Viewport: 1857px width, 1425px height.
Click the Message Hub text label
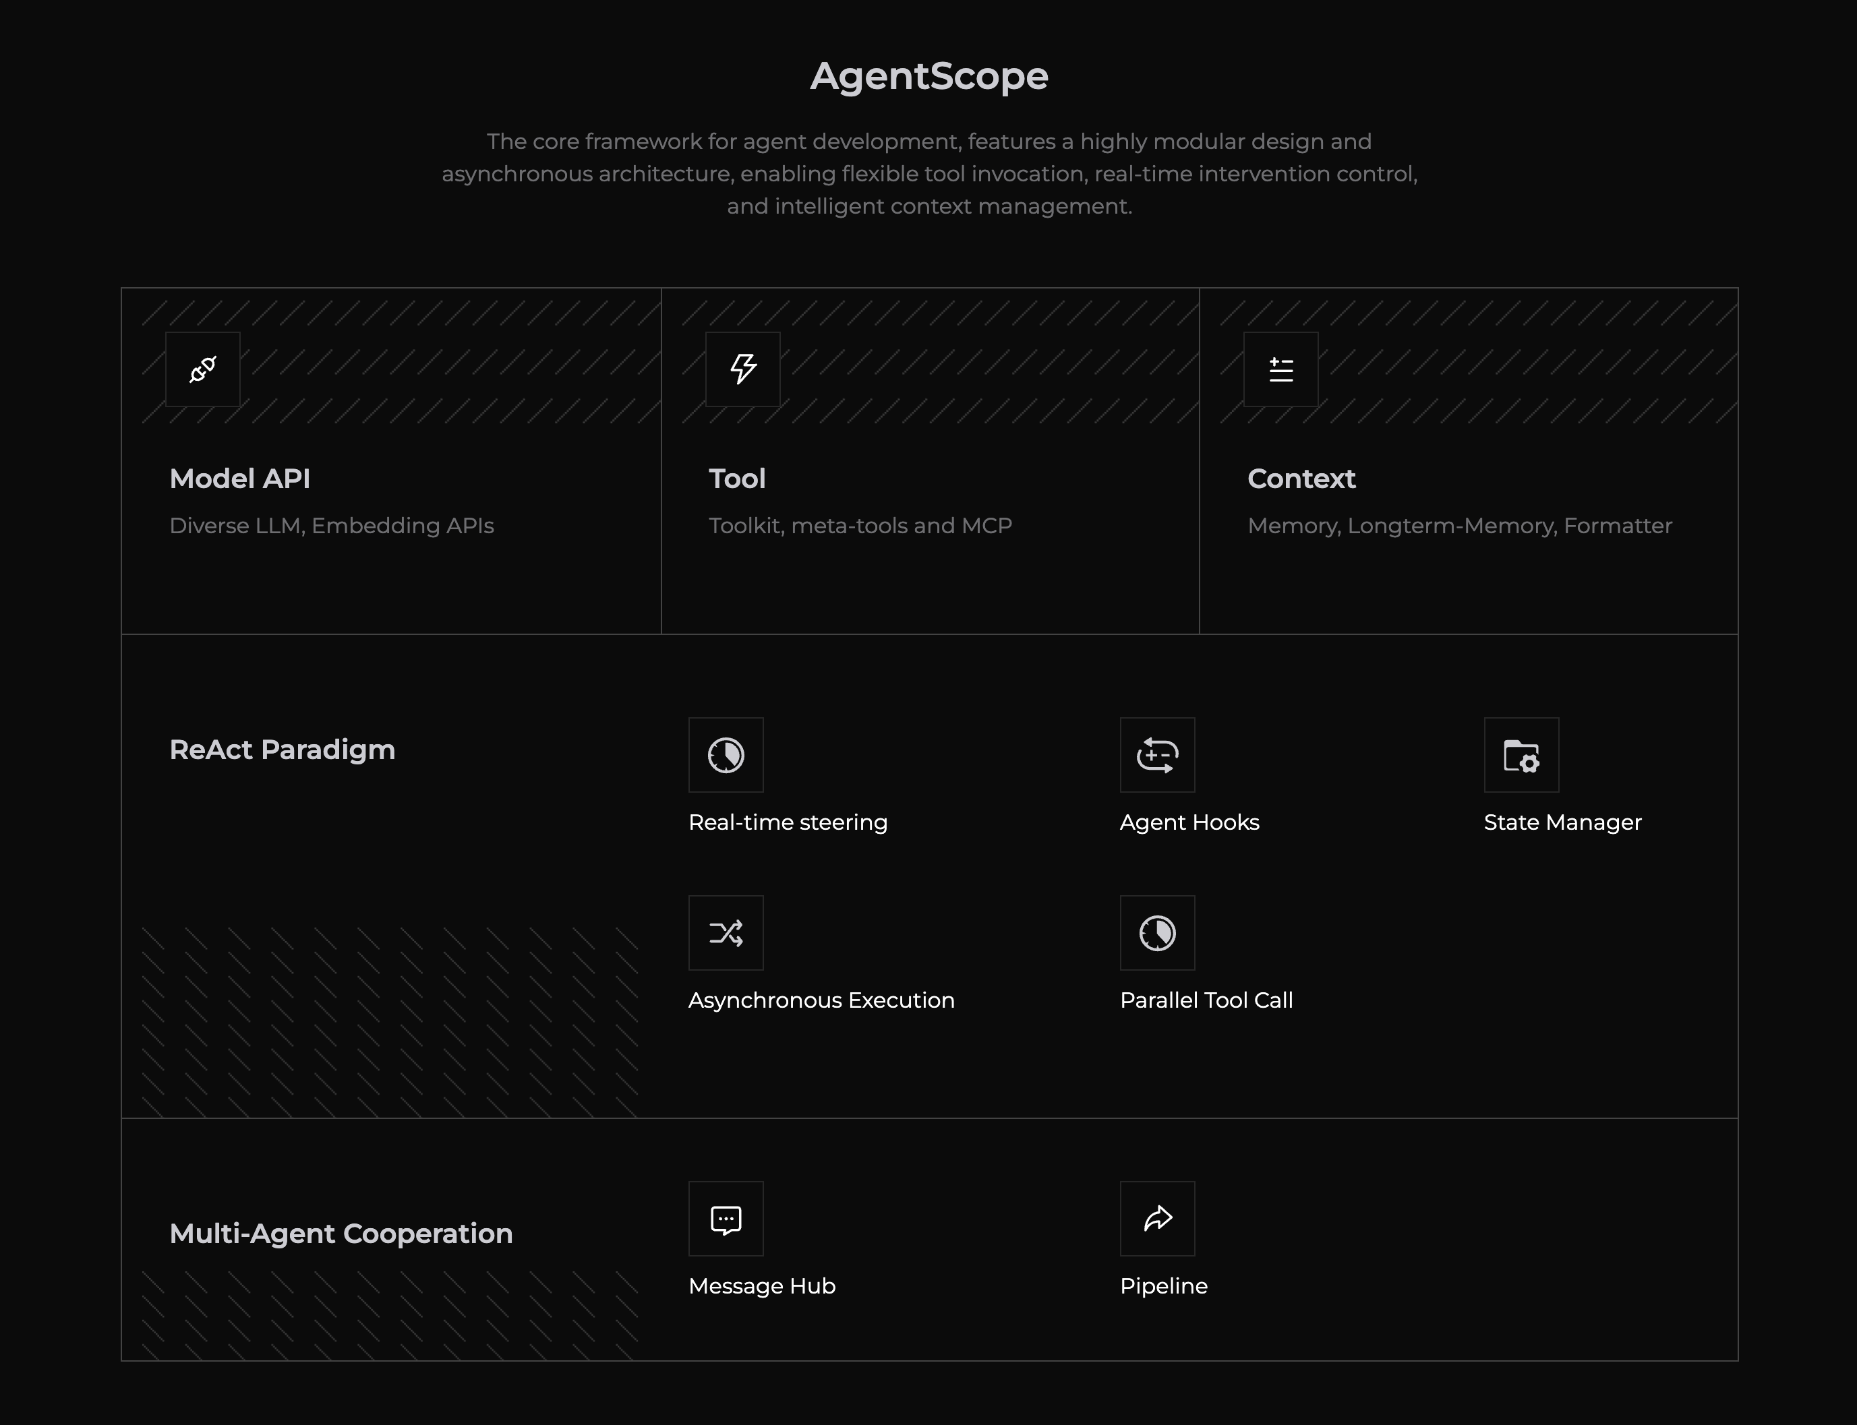tap(761, 1286)
